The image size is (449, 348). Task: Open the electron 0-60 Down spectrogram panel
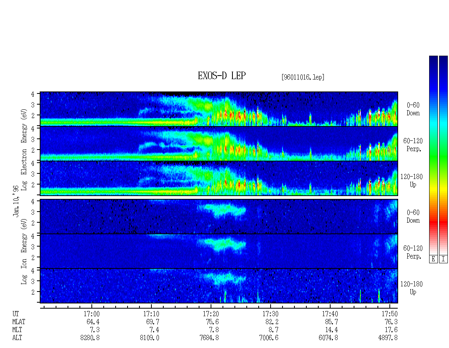coord(219,109)
